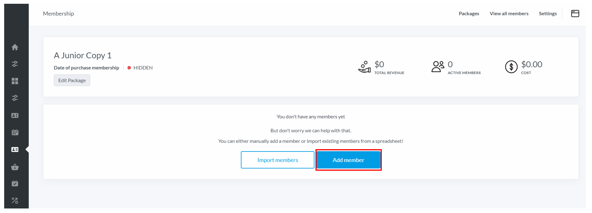Open the calendar icon in sidebar
This screenshot has width=592, height=213.
point(15,132)
